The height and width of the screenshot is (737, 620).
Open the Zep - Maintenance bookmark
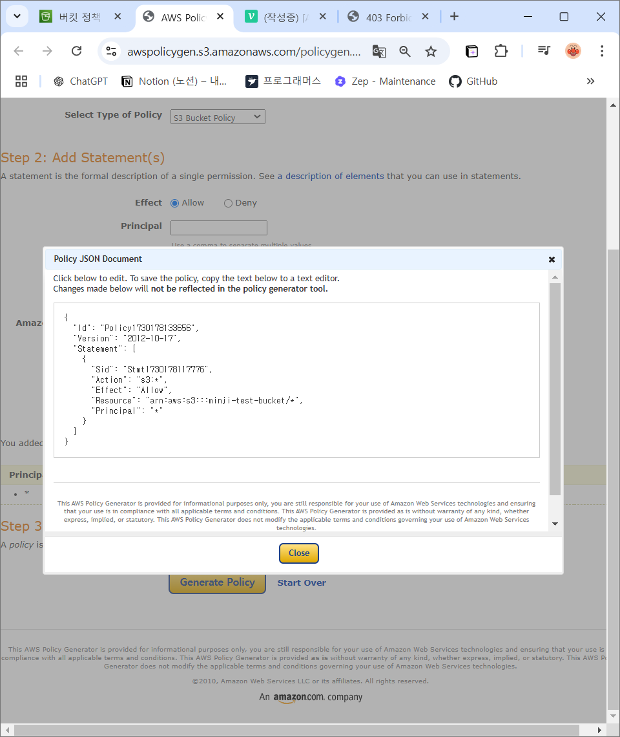click(385, 81)
